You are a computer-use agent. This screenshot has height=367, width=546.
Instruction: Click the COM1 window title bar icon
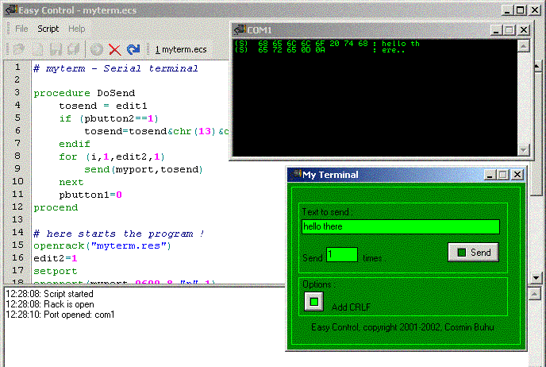pos(240,29)
